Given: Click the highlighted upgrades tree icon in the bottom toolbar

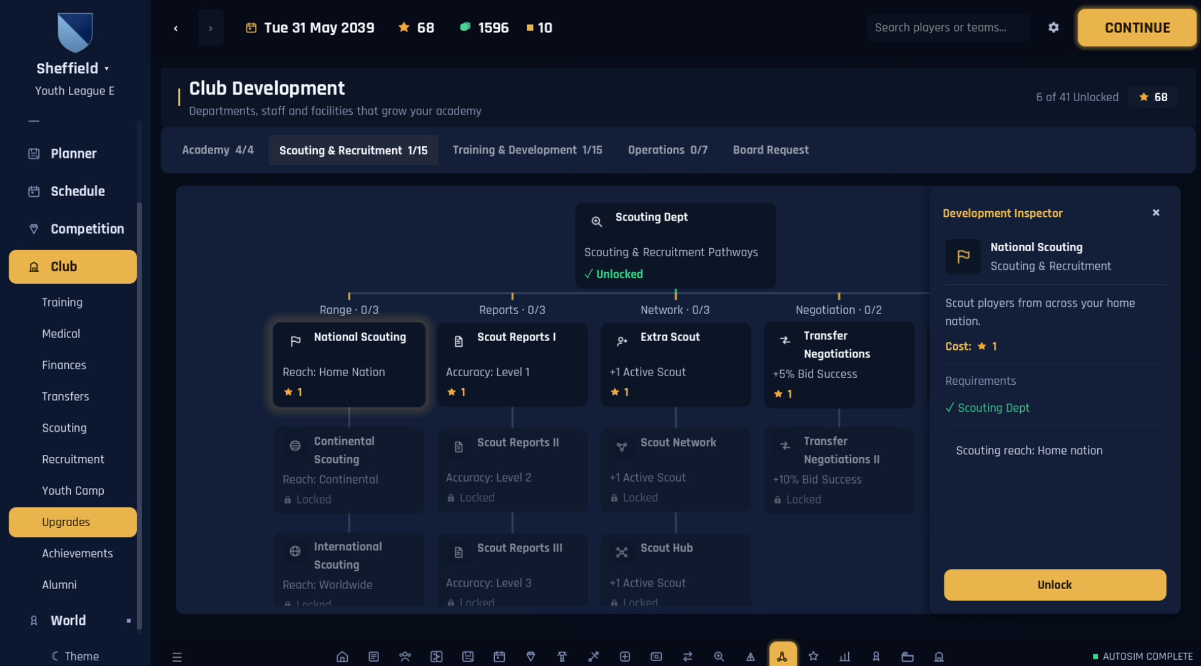Looking at the screenshot, I should point(782,655).
